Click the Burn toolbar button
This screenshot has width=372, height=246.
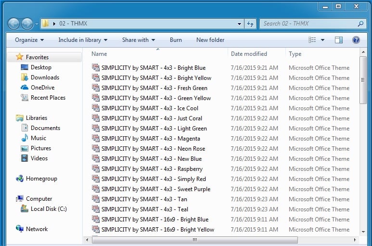[x=176, y=40]
